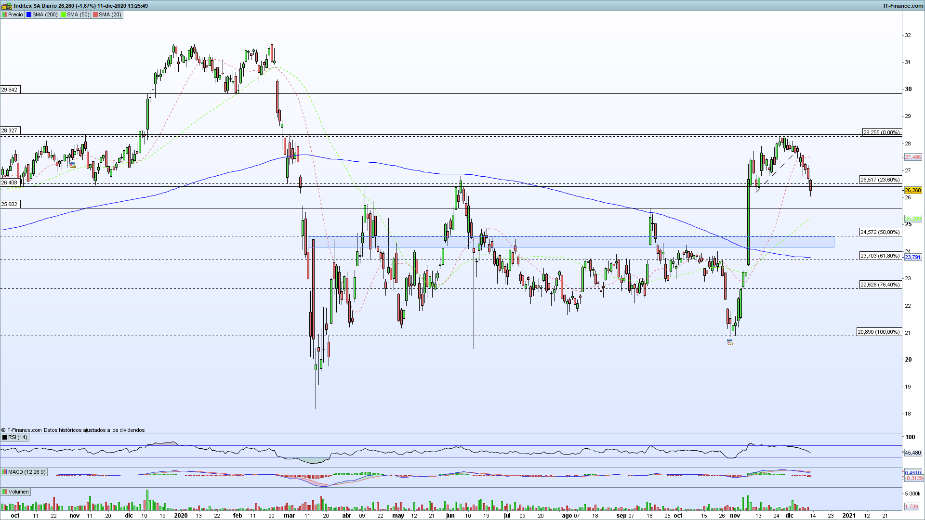Click the 'mar' month label on time axis
The width and height of the screenshot is (925, 520).
289,515
